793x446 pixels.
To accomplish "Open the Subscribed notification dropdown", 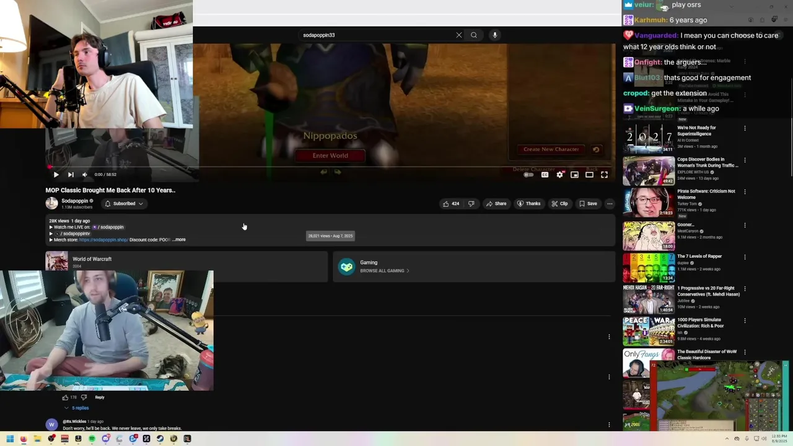I will [x=124, y=204].
